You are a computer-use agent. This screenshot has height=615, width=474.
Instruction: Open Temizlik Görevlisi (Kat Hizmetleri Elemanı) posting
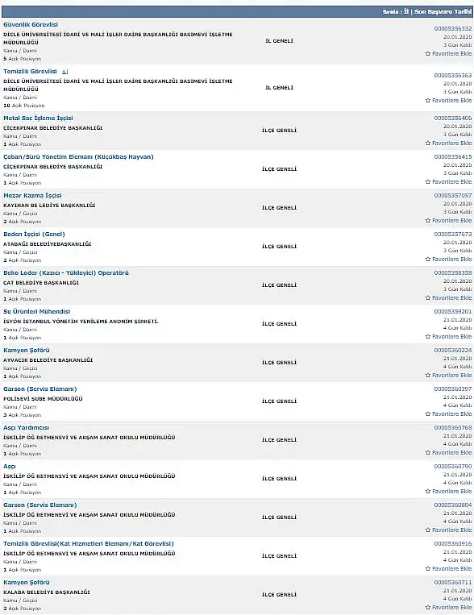pyautogui.click(x=89, y=543)
